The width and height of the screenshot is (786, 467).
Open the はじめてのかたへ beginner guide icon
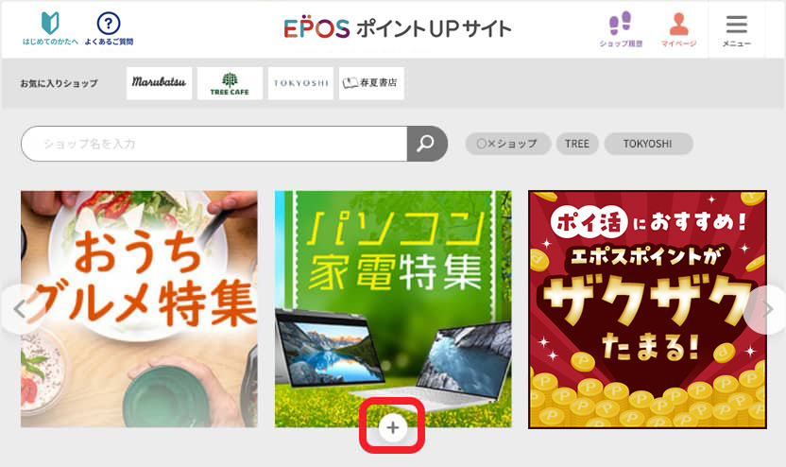pos(50,28)
